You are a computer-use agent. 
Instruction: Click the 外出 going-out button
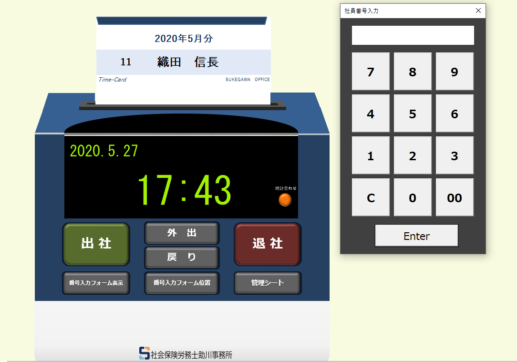[x=182, y=233]
